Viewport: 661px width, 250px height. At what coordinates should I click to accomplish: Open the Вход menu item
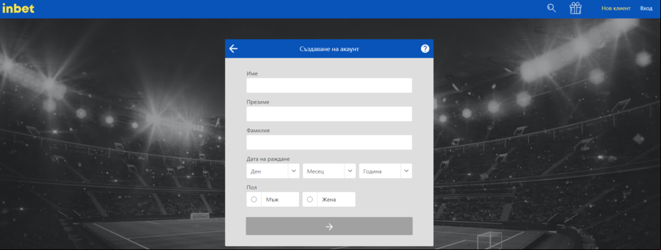coord(646,8)
